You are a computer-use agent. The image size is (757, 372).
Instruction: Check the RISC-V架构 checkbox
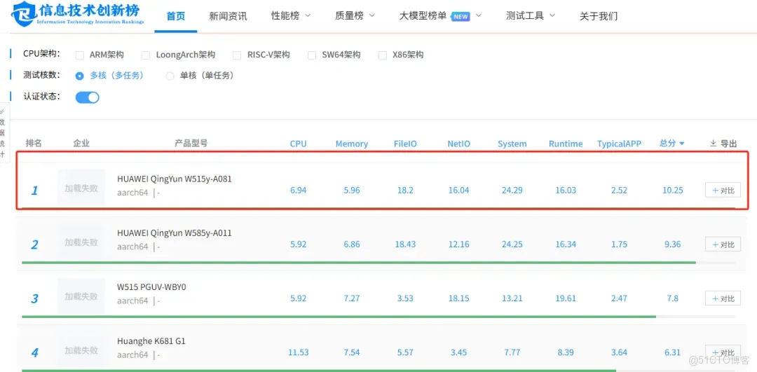237,55
